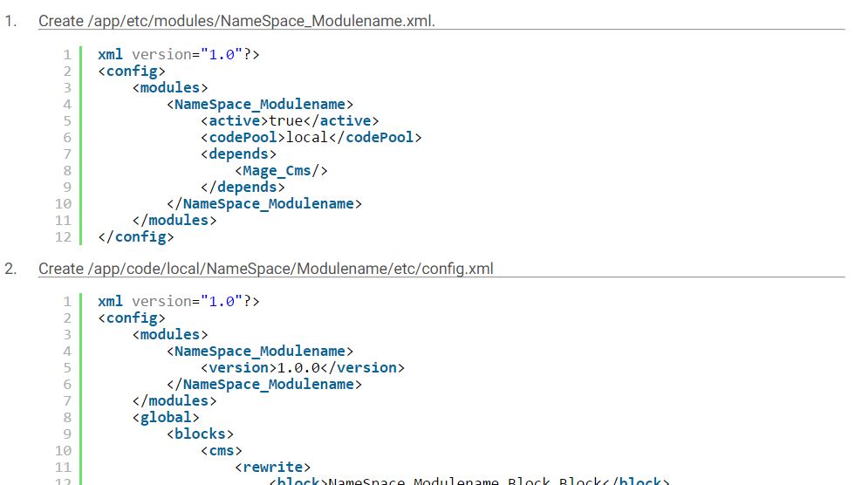The height and width of the screenshot is (485, 855).
Task: Click the closing '</depends>' tag
Action: [x=243, y=188]
